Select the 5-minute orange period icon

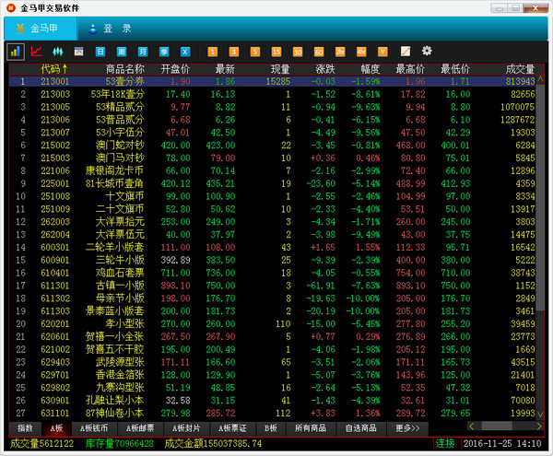(255, 53)
